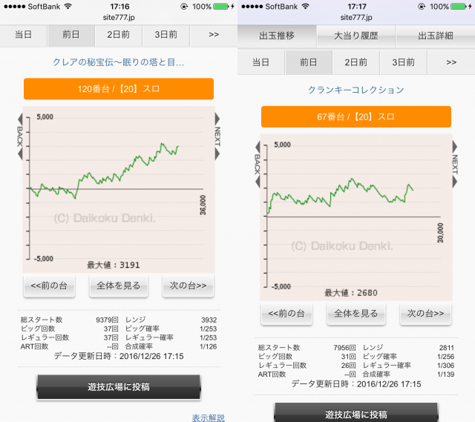Viewport: 475px width, 422px height.
Task: Tap the NEXT arrow on left graph
Action: click(217, 135)
